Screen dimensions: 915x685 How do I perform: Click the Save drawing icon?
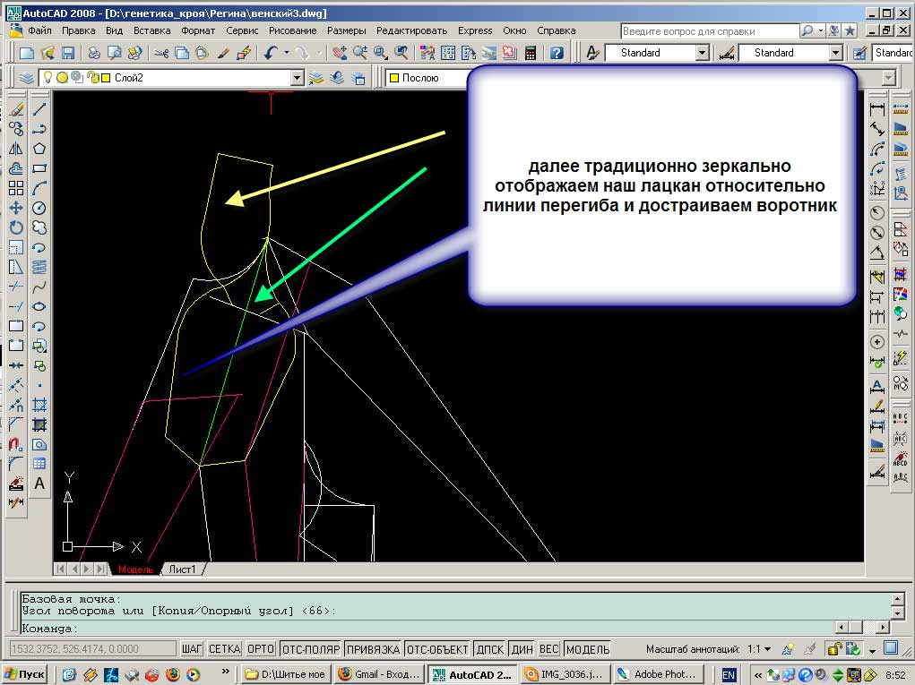click(67, 53)
